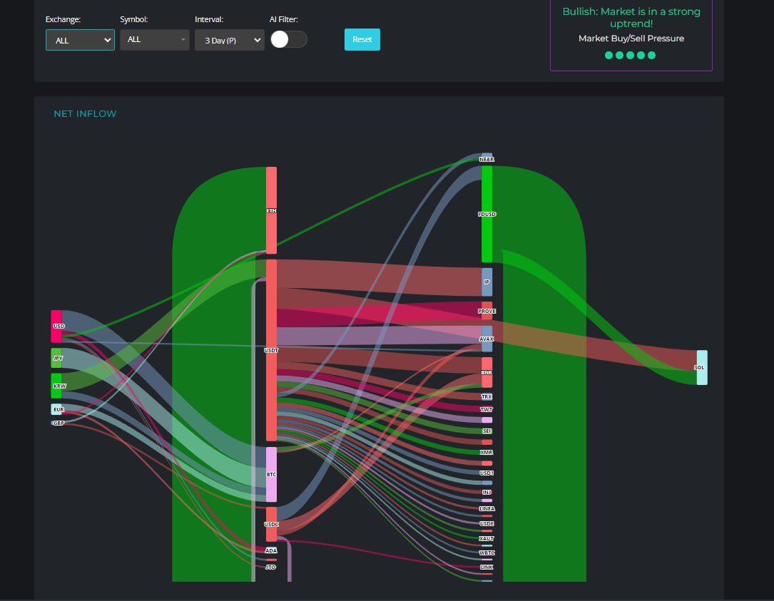
Task: Click the USDT node bar
Action: (271, 350)
